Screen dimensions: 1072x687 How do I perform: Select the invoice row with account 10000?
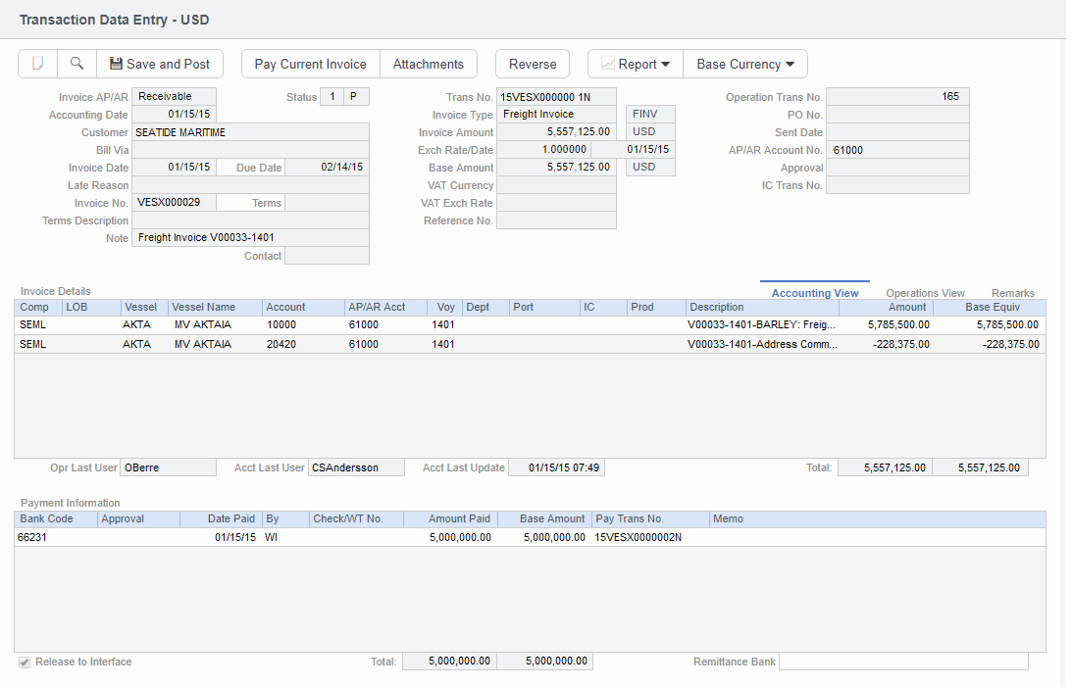(281, 324)
